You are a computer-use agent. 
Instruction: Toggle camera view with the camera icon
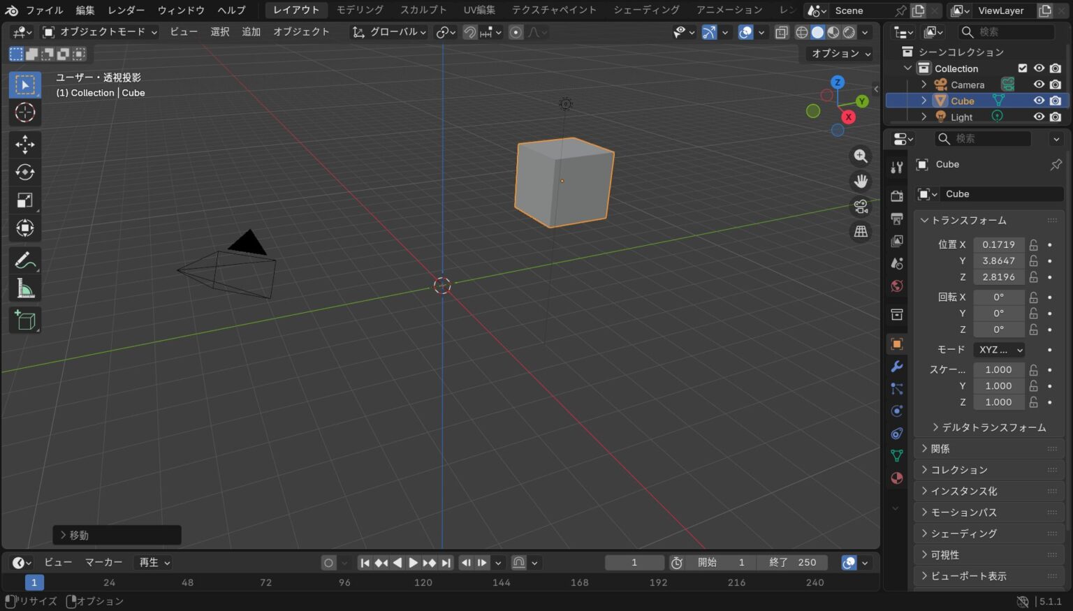click(x=861, y=207)
